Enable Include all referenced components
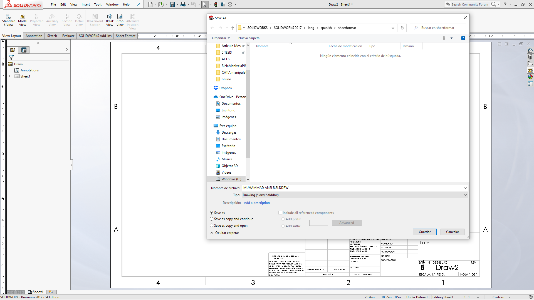The height and width of the screenshot is (300, 534). [x=281, y=212]
